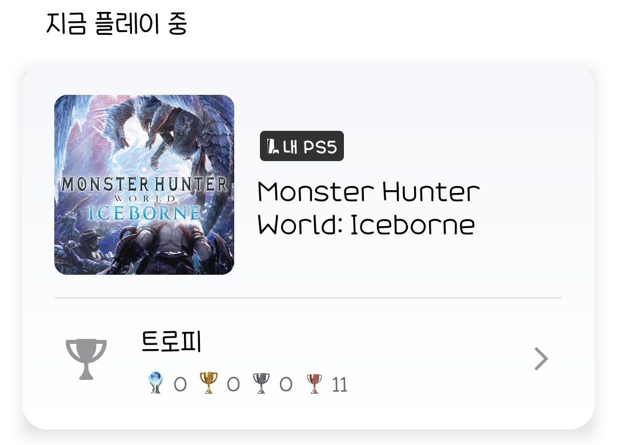Click the MONSTER HUNTER logo on cover art
617x445 pixels.
pos(144,184)
